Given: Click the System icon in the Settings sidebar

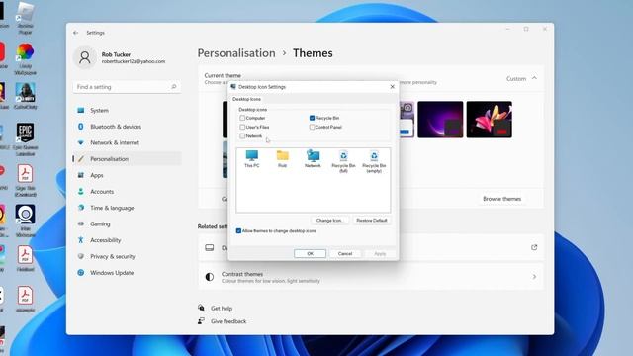Looking at the screenshot, I should pos(81,110).
